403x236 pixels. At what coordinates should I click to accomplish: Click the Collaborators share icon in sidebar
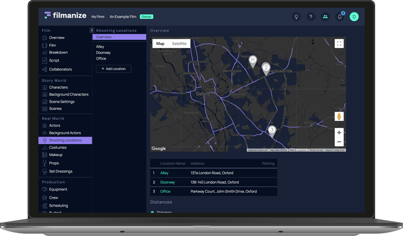tap(44, 69)
